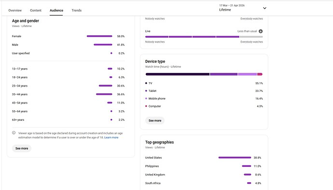Click the 'Less than usual' label
This screenshot has width=333, height=190.
click(247, 31)
